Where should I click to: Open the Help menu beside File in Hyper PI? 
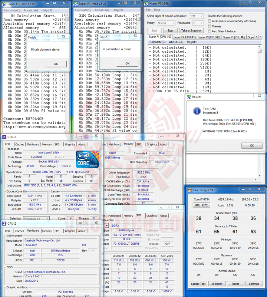pyautogui.click(x=157, y=10)
